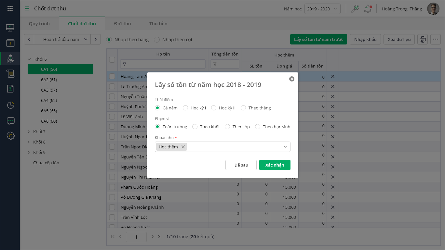Open the pie chart reports icon
445x250 pixels.
[x=10, y=105]
